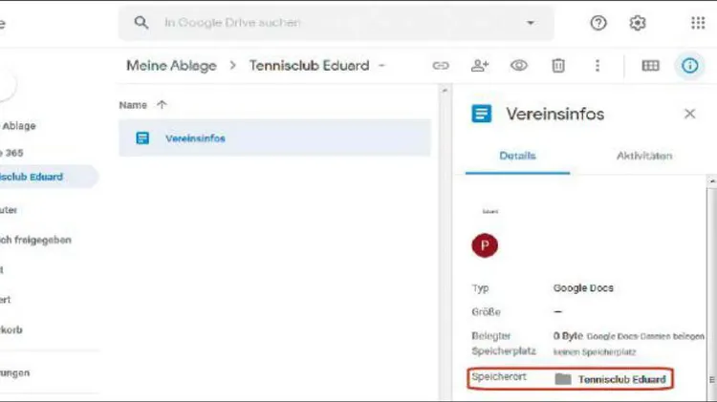
Task: Open the help question mark icon
Action: coord(598,23)
